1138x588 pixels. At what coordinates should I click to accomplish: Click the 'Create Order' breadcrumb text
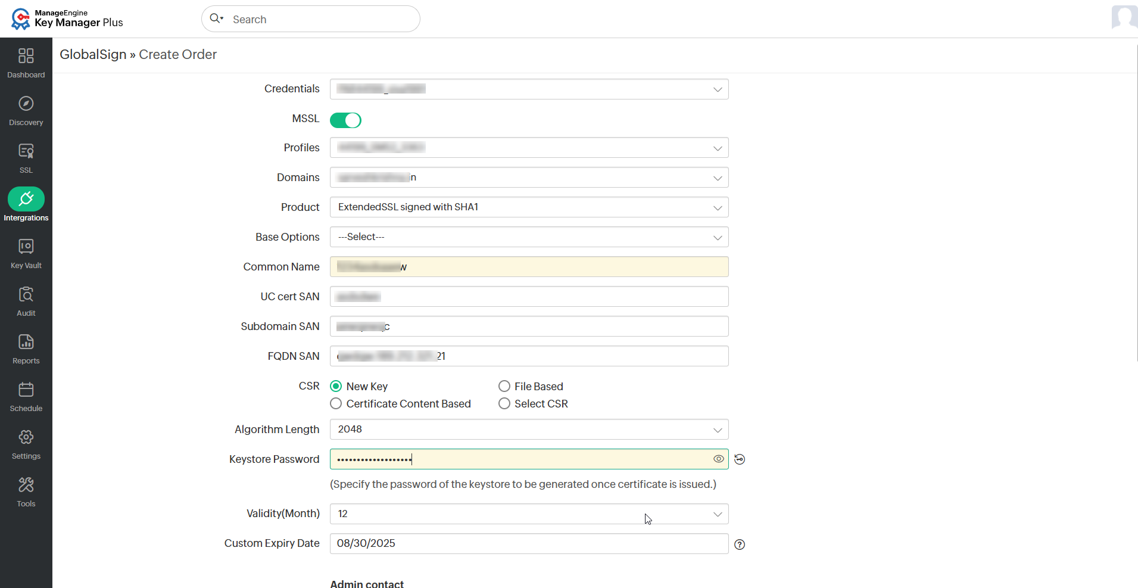coord(178,54)
